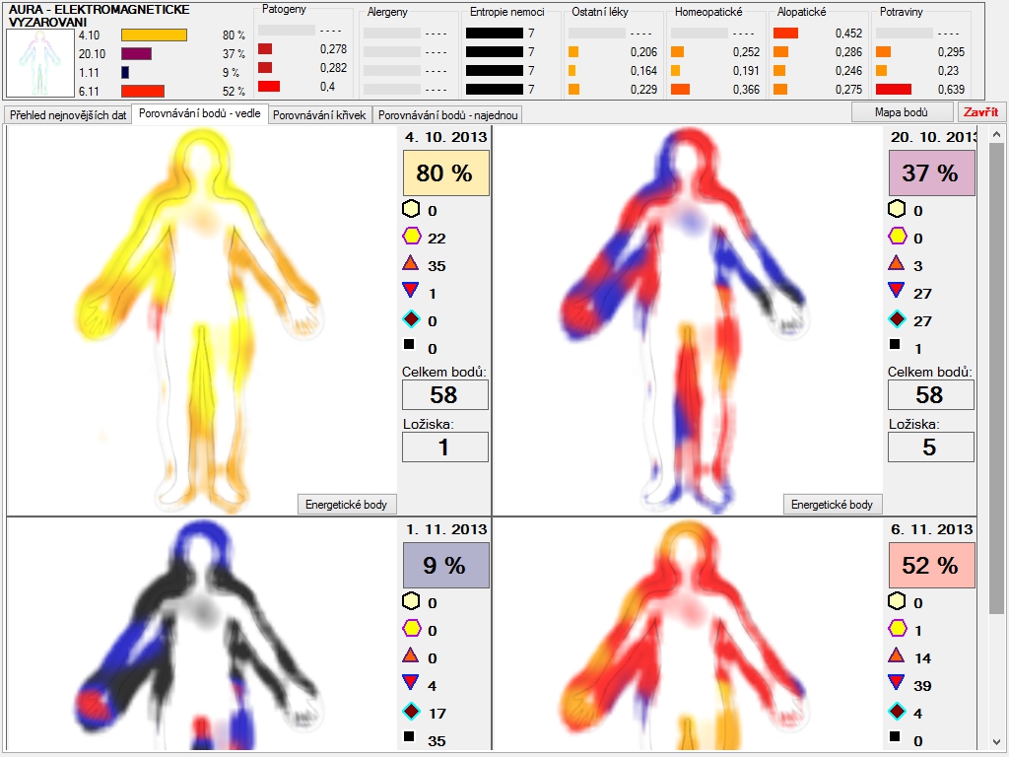Viewport: 1009px width, 757px height.
Task: Click the purple-outlined hexagon in the 20. 10. 2013 panel
Action: [x=896, y=237]
